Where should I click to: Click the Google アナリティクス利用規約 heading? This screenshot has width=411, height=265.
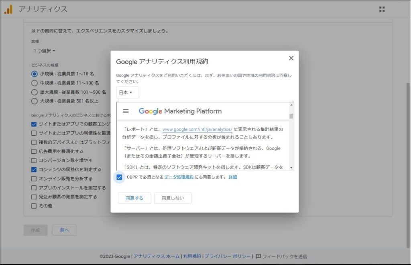(x=162, y=62)
